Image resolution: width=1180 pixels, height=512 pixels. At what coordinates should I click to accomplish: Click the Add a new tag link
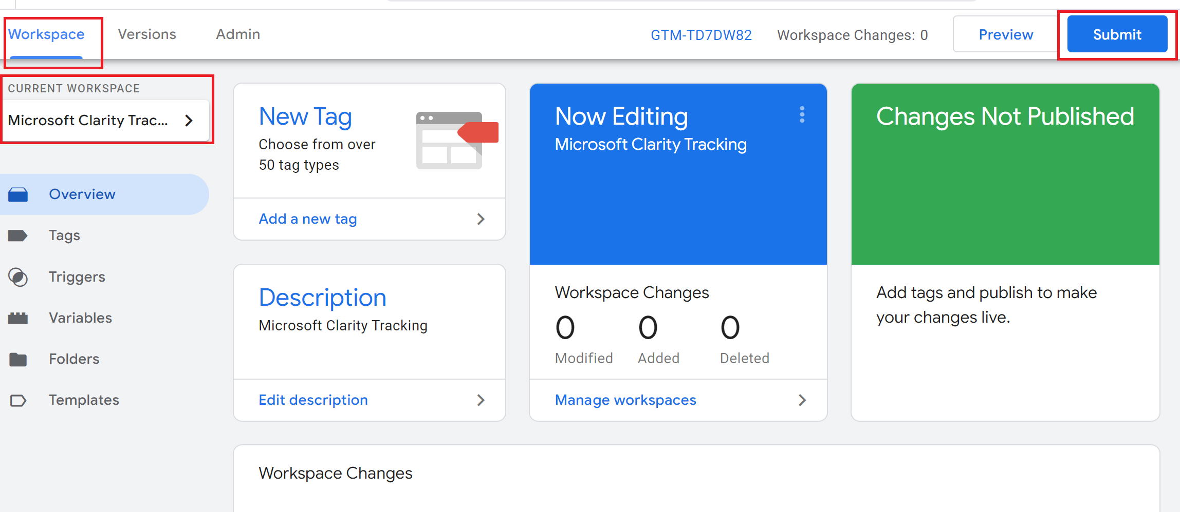[x=308, y=219]
